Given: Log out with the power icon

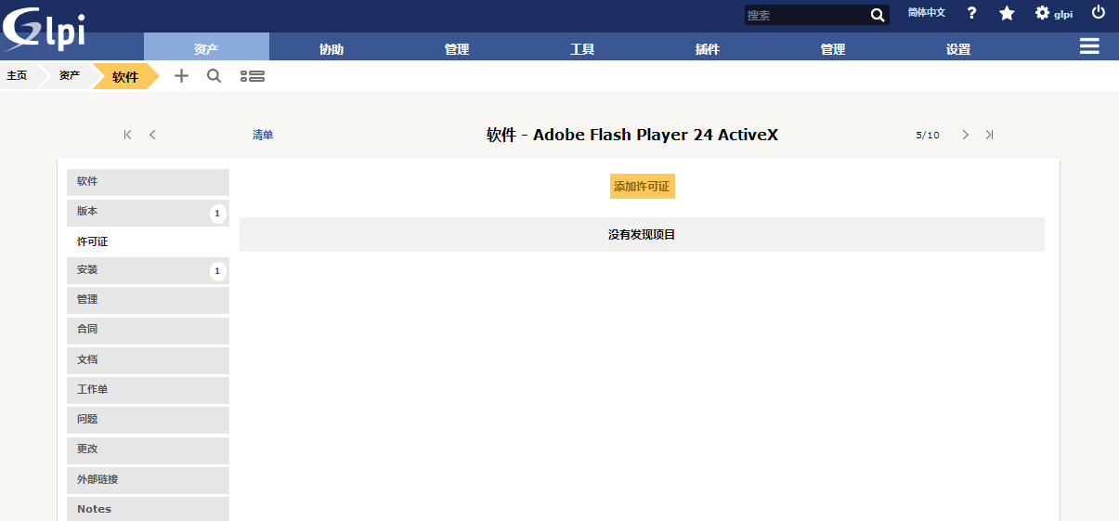Looking at the screenshot, I should click(x=1099, y=13).
